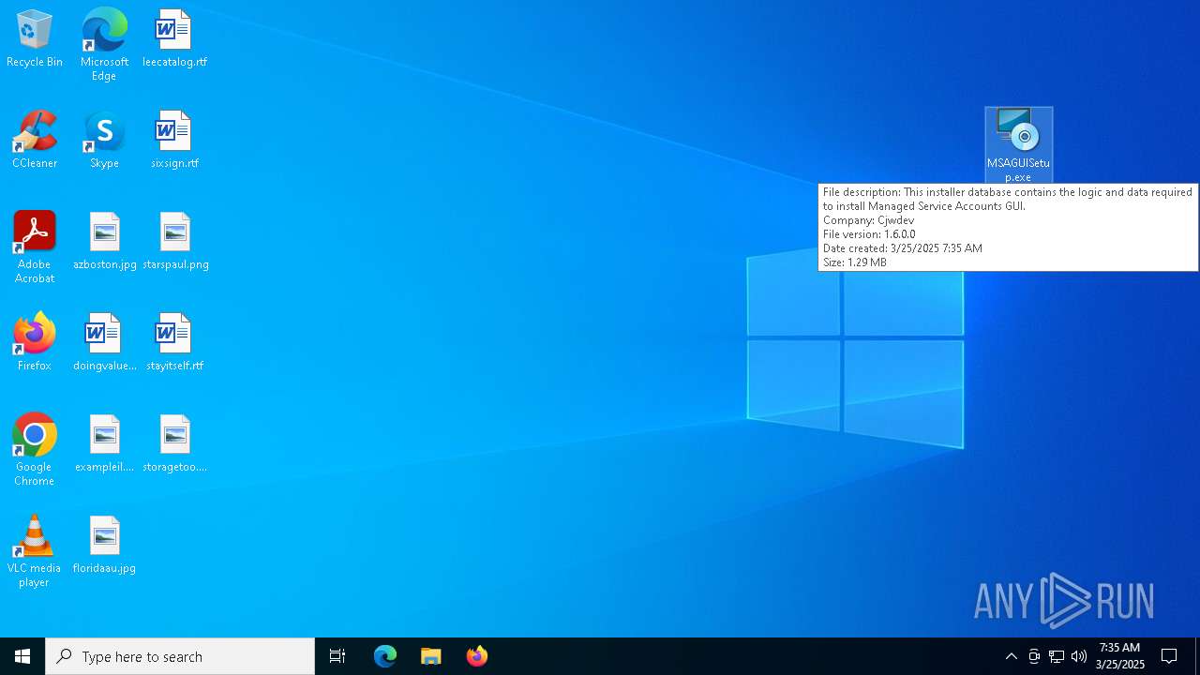Click the Show desktop sliver
Image resolution: width=1200 pixels, height=675 pixels.
pos(1197,656)
